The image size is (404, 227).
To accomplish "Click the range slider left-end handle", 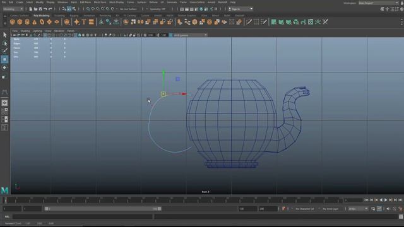I will [46, 209].
